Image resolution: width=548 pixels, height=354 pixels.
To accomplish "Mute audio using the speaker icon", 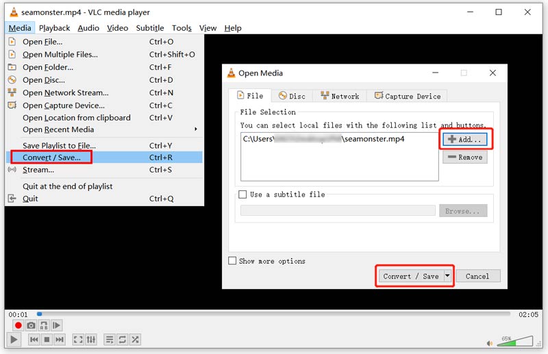I will pyautogui.click(x=490, y=343).
